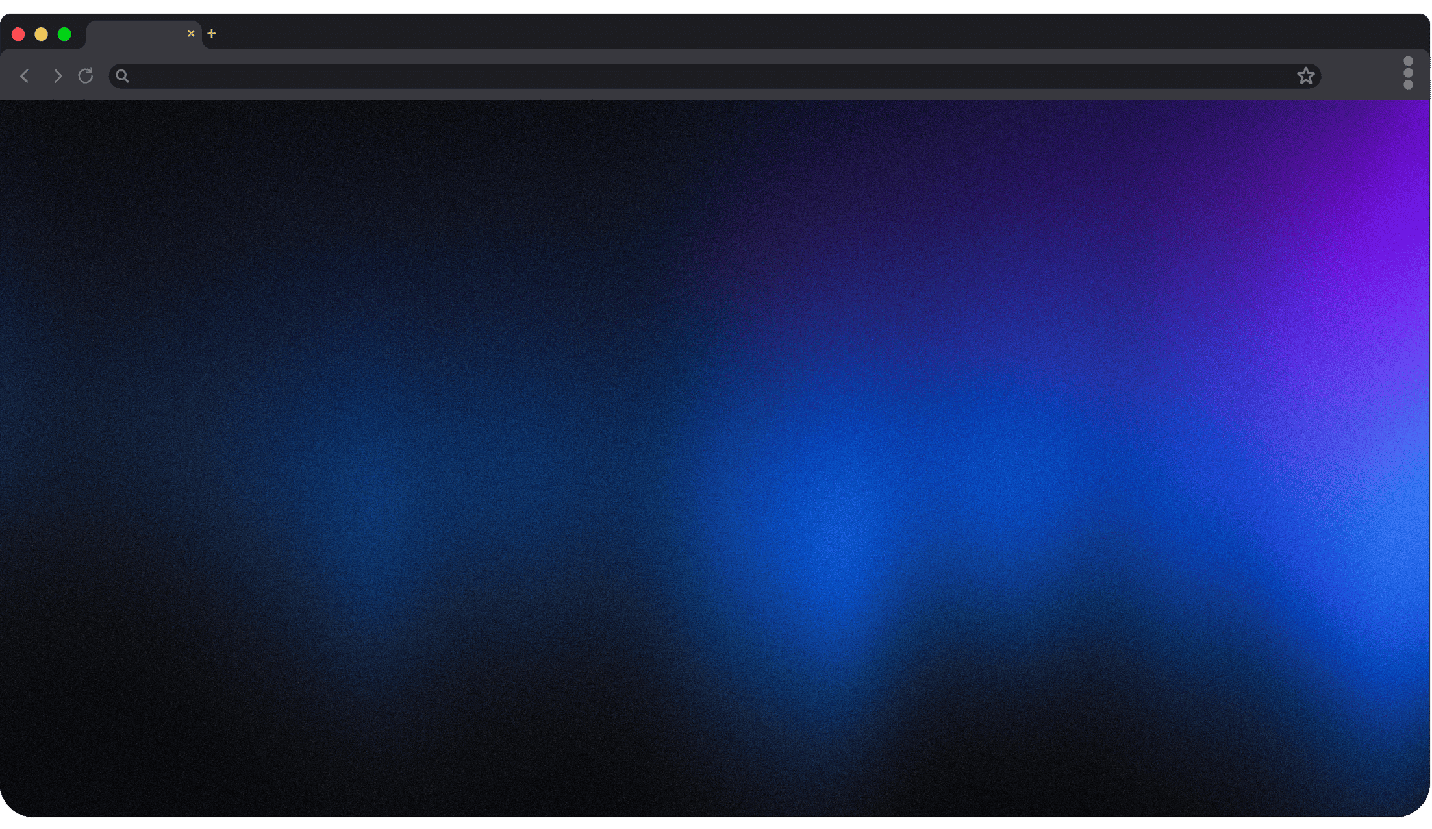Viewport: 1432px width, 829px height.
Task: Go back to the previous page
Action: (x=25, y=76)
